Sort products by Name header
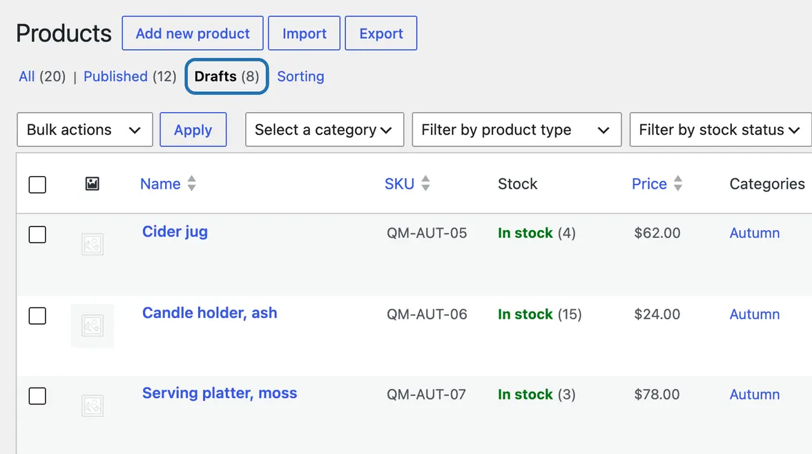The width and height of the screenshot is (812, 454). [x=160, y=184]
